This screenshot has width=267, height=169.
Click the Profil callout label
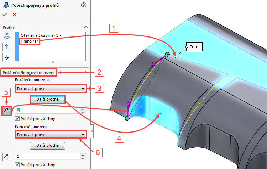click(x=194, y=47)
